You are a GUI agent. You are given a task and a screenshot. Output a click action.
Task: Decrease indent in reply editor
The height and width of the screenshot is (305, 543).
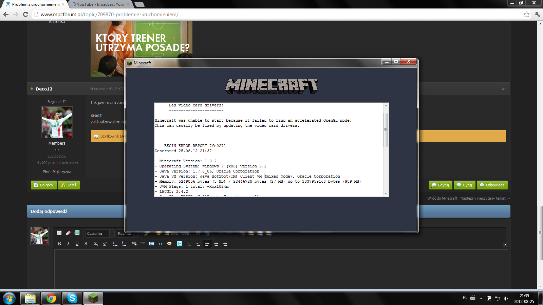pyautogui.click(x=190, y=244)
